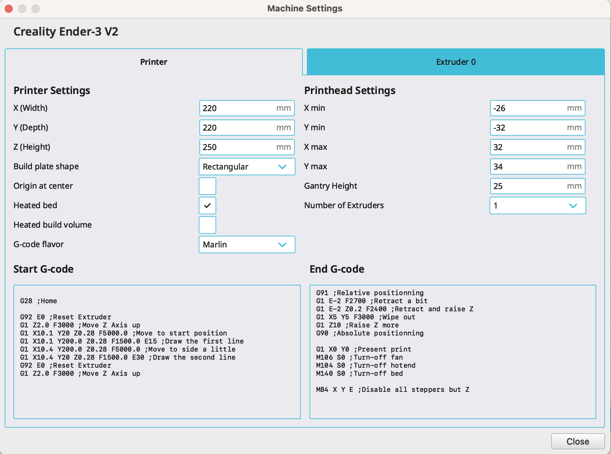Expand the Number of Extruders dropdown
This screenshot has height=454, width=611.
(537, 206)
